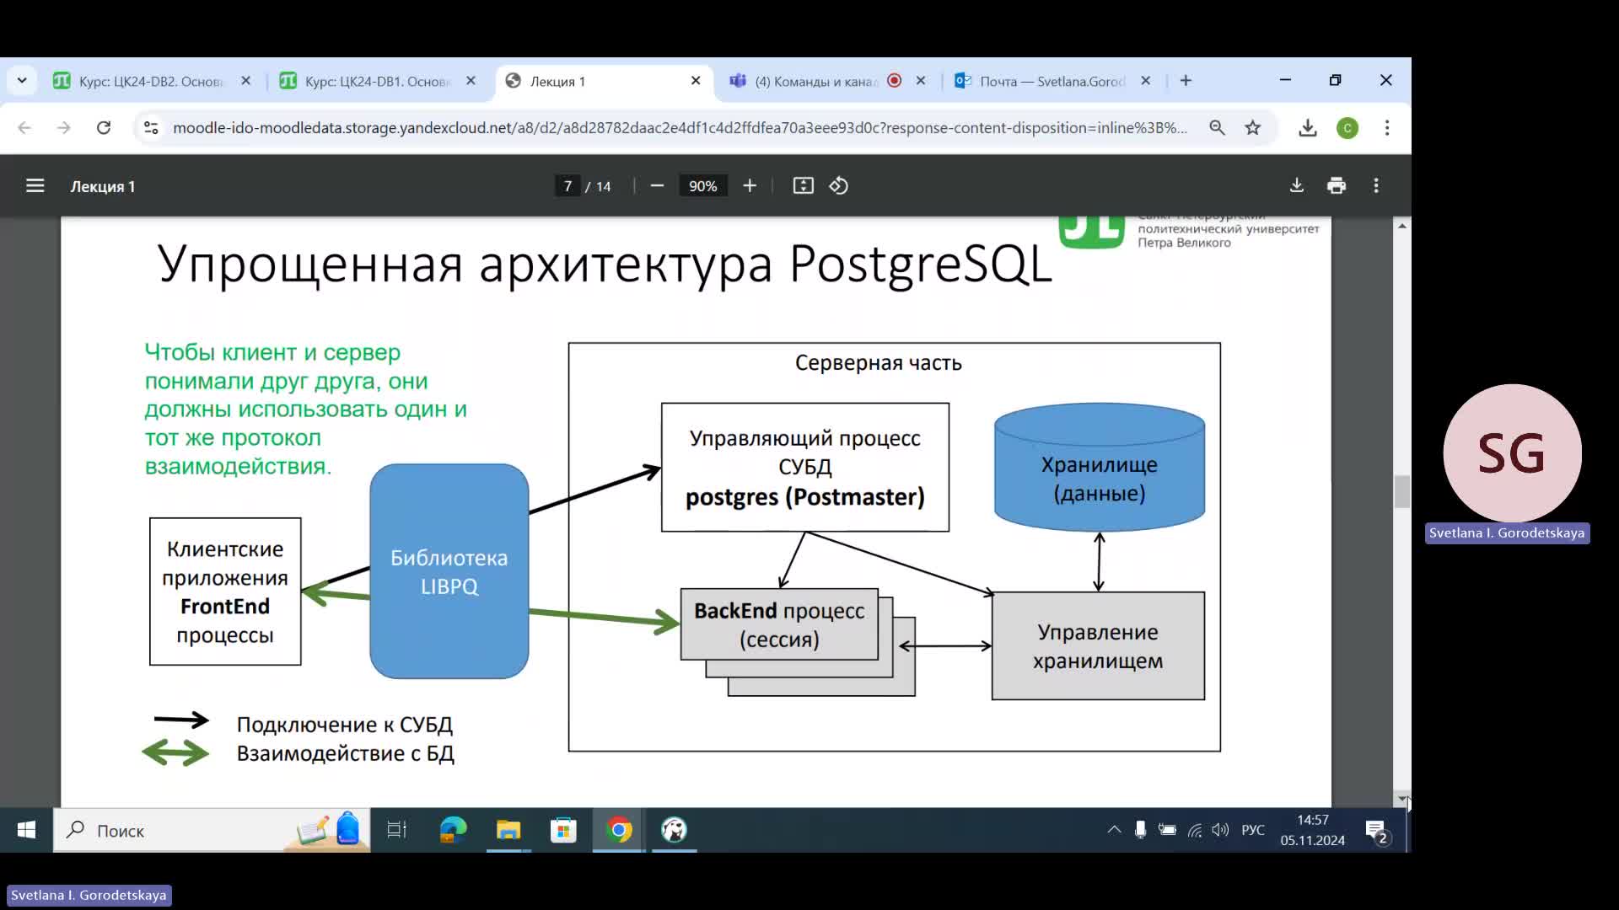Open the penguin app taskbar icon

point(674,831)
